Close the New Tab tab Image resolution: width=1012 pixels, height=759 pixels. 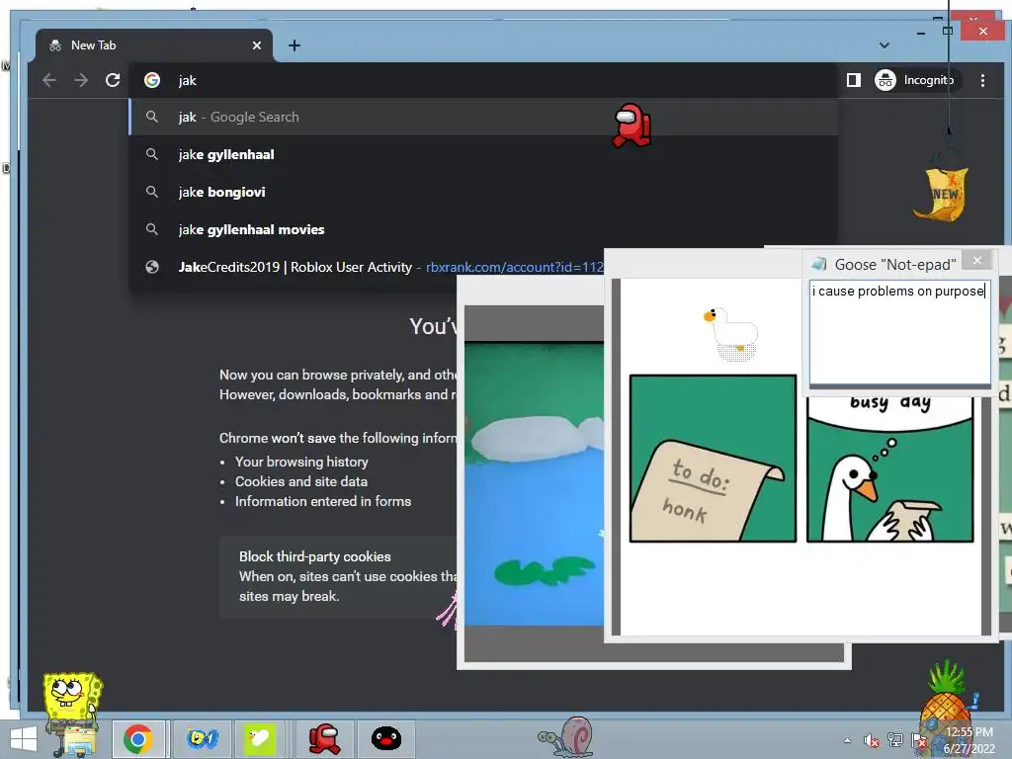coord(257,45)
